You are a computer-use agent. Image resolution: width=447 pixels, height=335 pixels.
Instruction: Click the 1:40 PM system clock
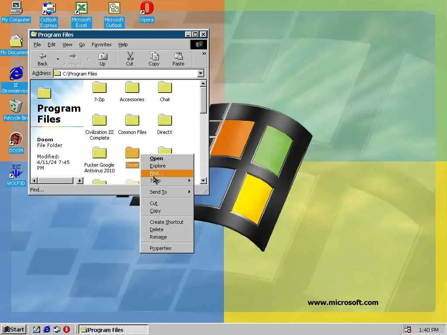click(x=429, y=330)
